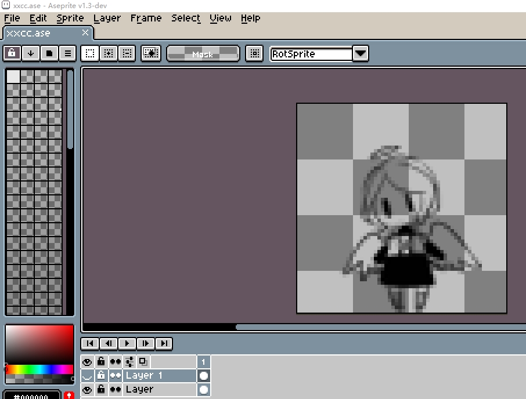Go to the previous frame
Screen dimensions: 526x399
[109, 343]
